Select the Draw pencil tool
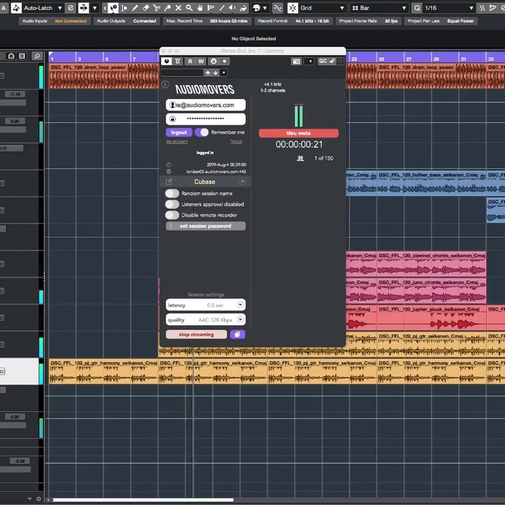This screenshot has width=505, height=505. point(135,8)
